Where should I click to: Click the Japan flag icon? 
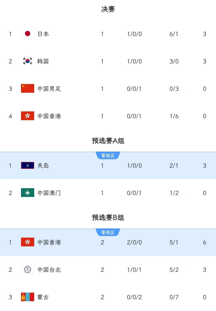(x=28, y=34)
